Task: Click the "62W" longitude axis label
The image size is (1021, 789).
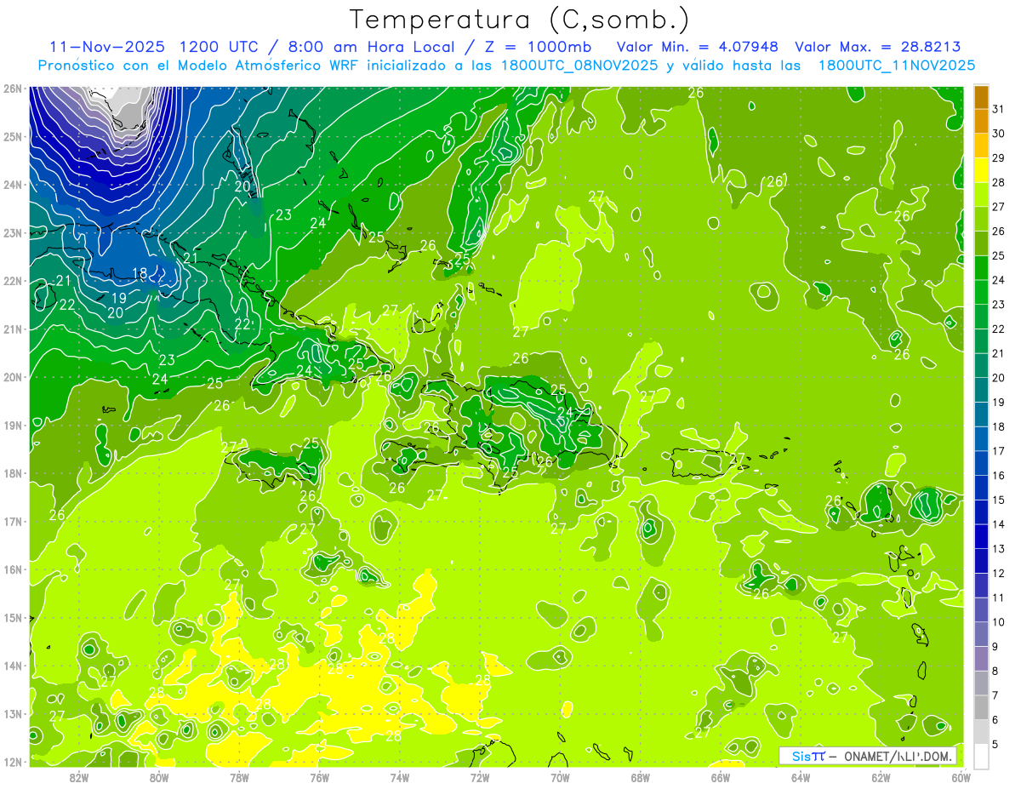Action: tap(881, 776)
